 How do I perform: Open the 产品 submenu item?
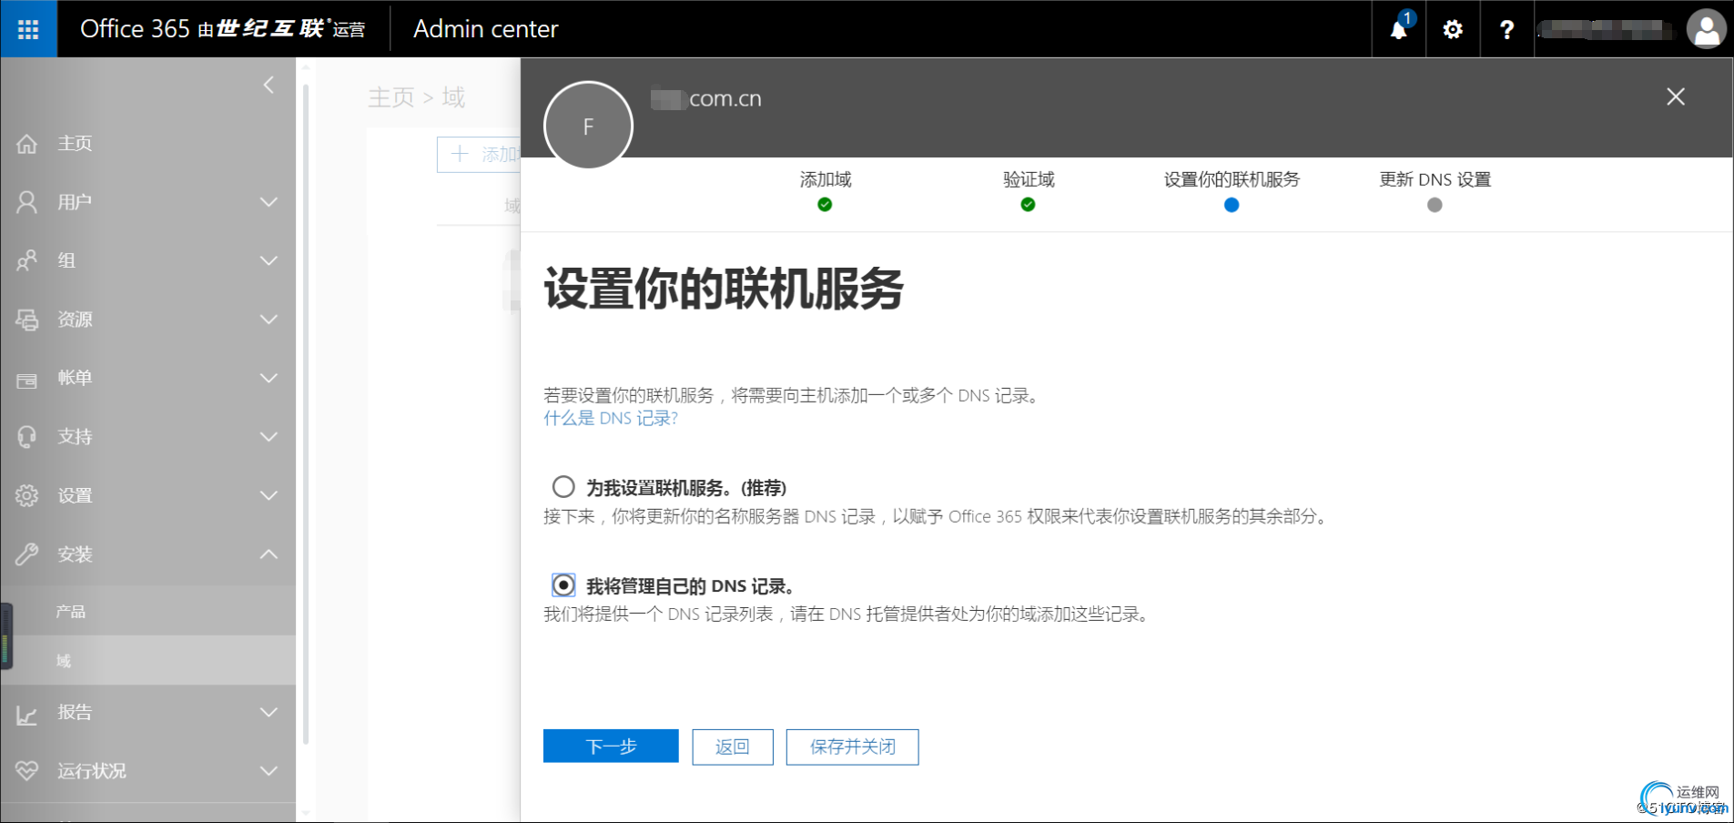click(147, 612)
